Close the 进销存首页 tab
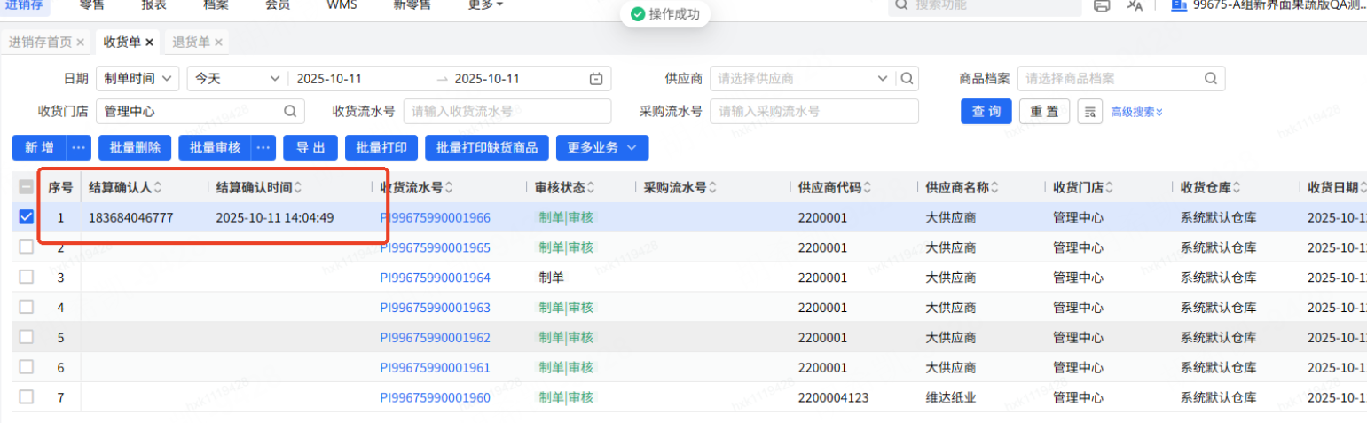 click(x=80, y=42)
